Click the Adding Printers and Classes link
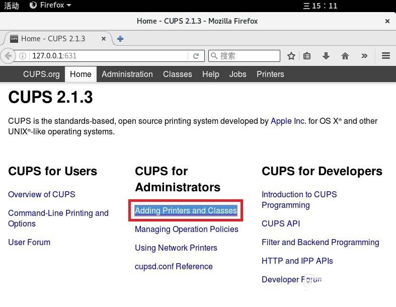This screenshot has height=307, width=396. [186, 210]
